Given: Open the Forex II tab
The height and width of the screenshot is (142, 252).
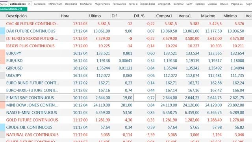Looking at the screenshot, I should point(133,4).
